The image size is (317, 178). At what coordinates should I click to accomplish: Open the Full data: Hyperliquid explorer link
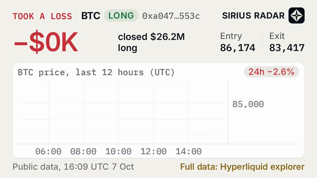click(242, 167)
